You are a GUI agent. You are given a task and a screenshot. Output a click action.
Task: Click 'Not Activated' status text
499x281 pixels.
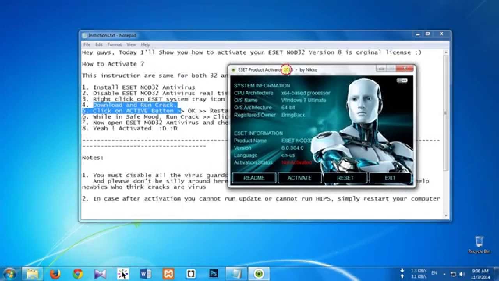click(x=296, y=162)
